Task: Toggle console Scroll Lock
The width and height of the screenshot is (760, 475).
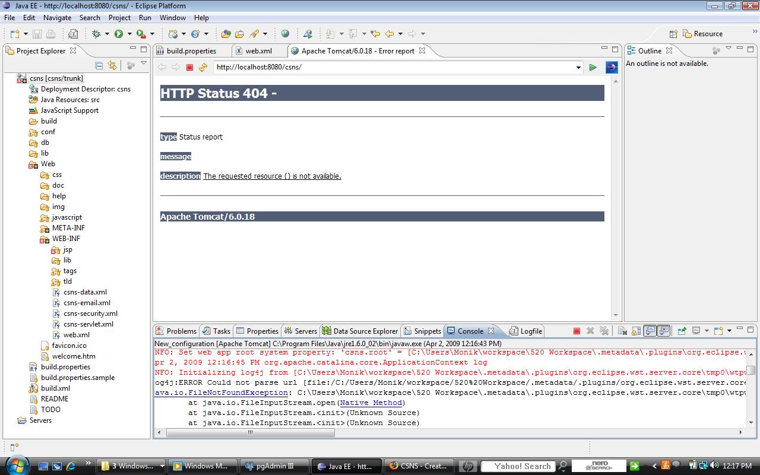Action: point(636,331)
